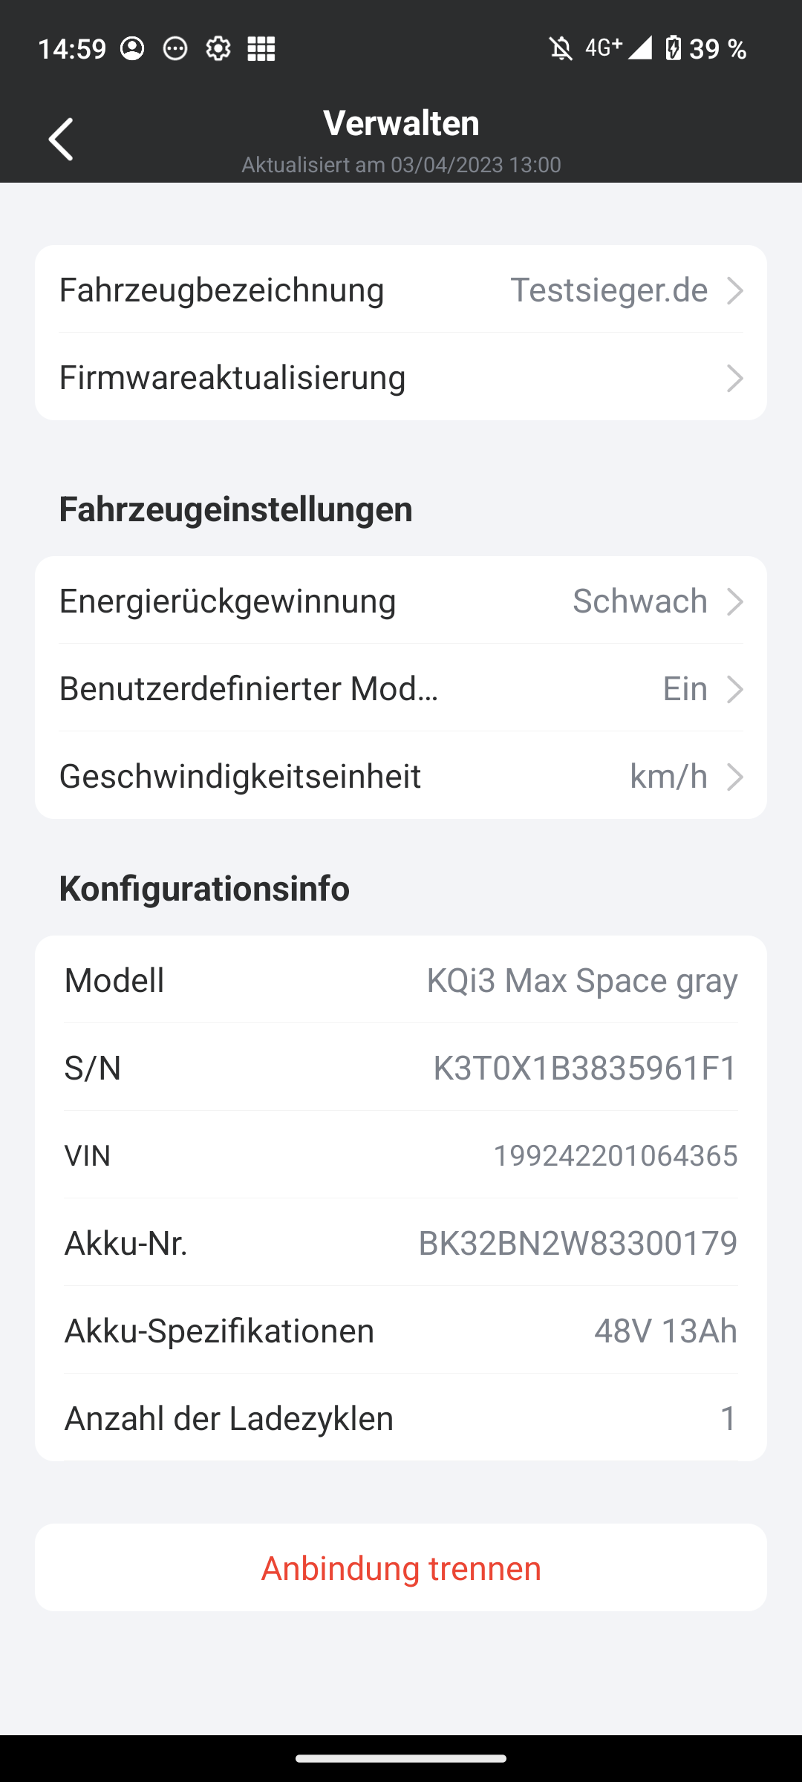Open Fahrzeugbezeichnung chevron next to Testsieger.de
Screen dimensions: 802x1782
[x=734, y=290]
